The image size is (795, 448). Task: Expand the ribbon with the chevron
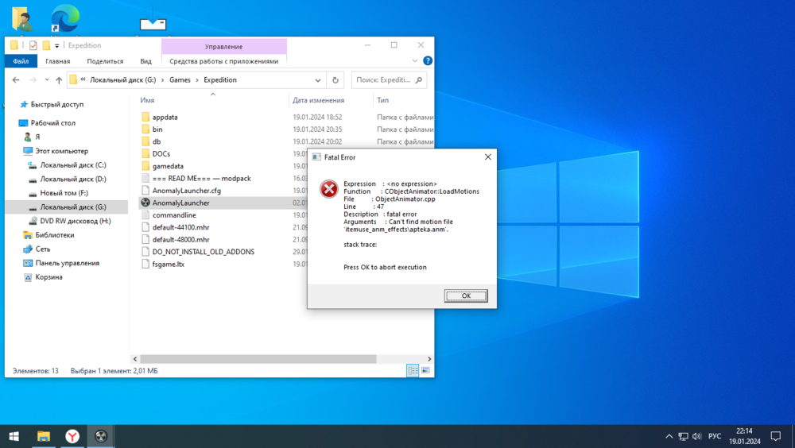(416, 61)
